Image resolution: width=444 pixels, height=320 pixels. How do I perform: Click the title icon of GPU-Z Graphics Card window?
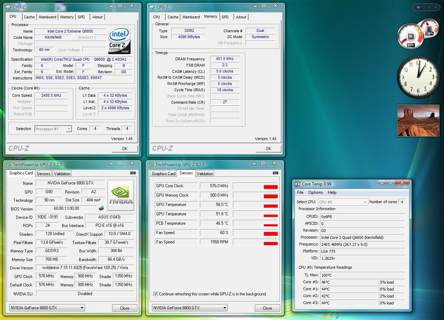pos(8,165)
